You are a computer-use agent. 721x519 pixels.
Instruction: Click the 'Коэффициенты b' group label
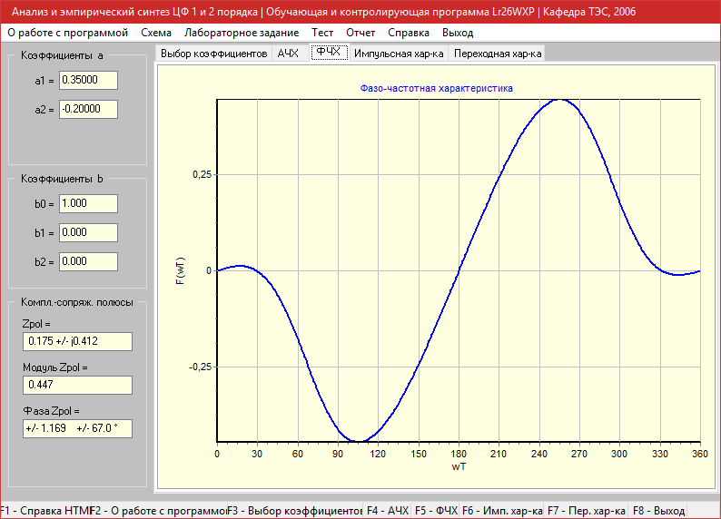[62, 179]
